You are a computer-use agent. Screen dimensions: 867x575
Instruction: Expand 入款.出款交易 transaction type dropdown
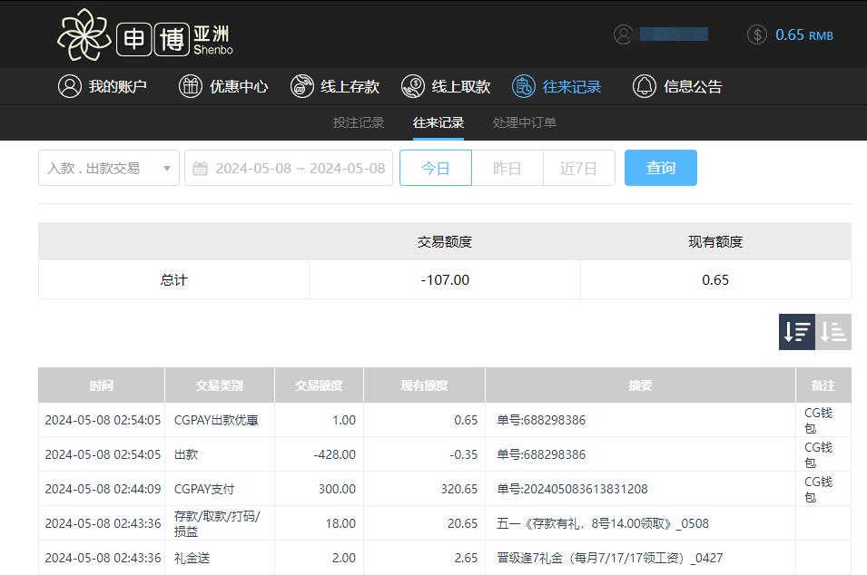pyautogui.click(x=108, y=168)
